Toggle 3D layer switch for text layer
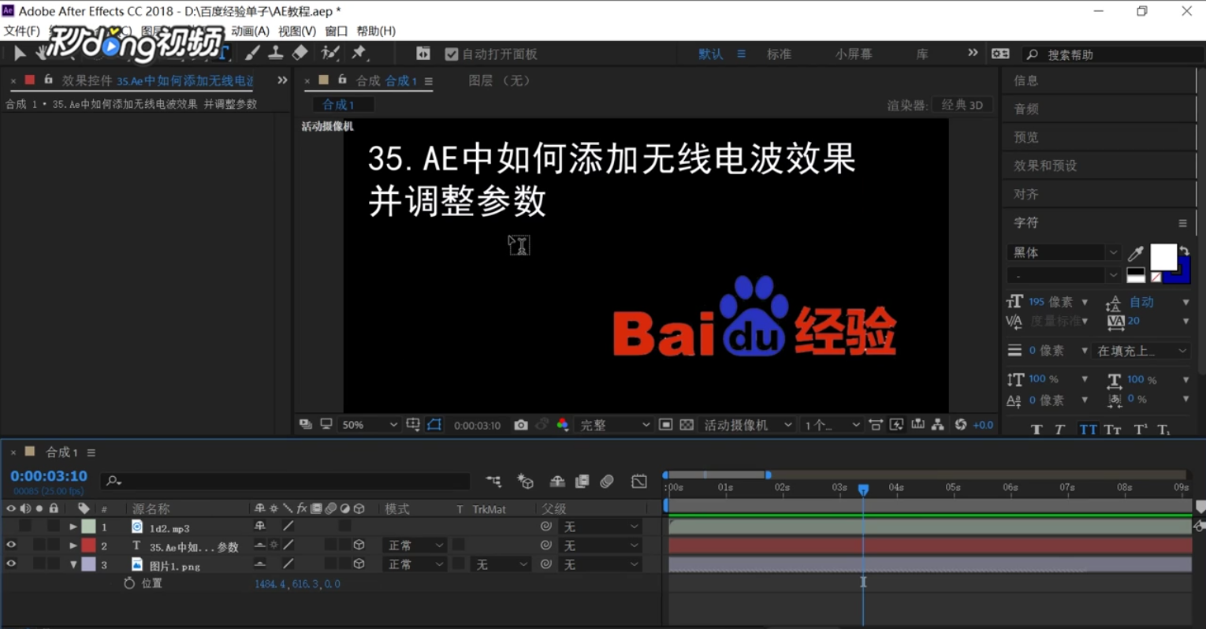 pos(359,545)
